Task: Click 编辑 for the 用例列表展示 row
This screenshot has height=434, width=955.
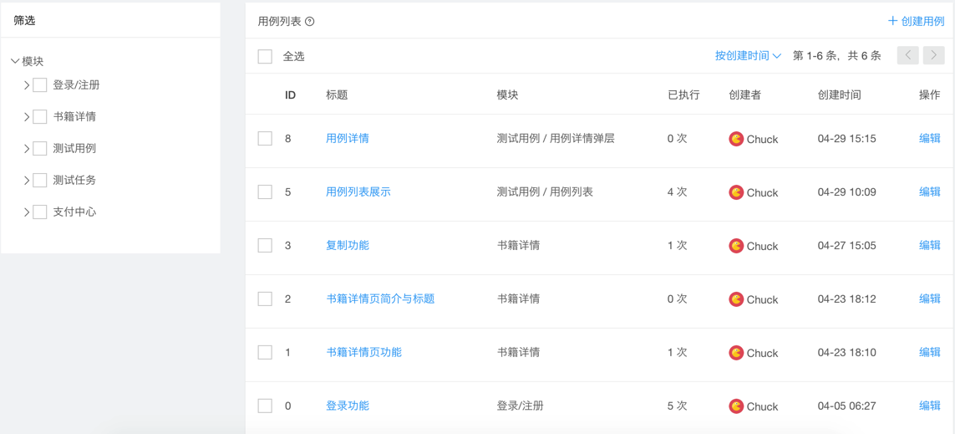Action: (x=929, y=192)
